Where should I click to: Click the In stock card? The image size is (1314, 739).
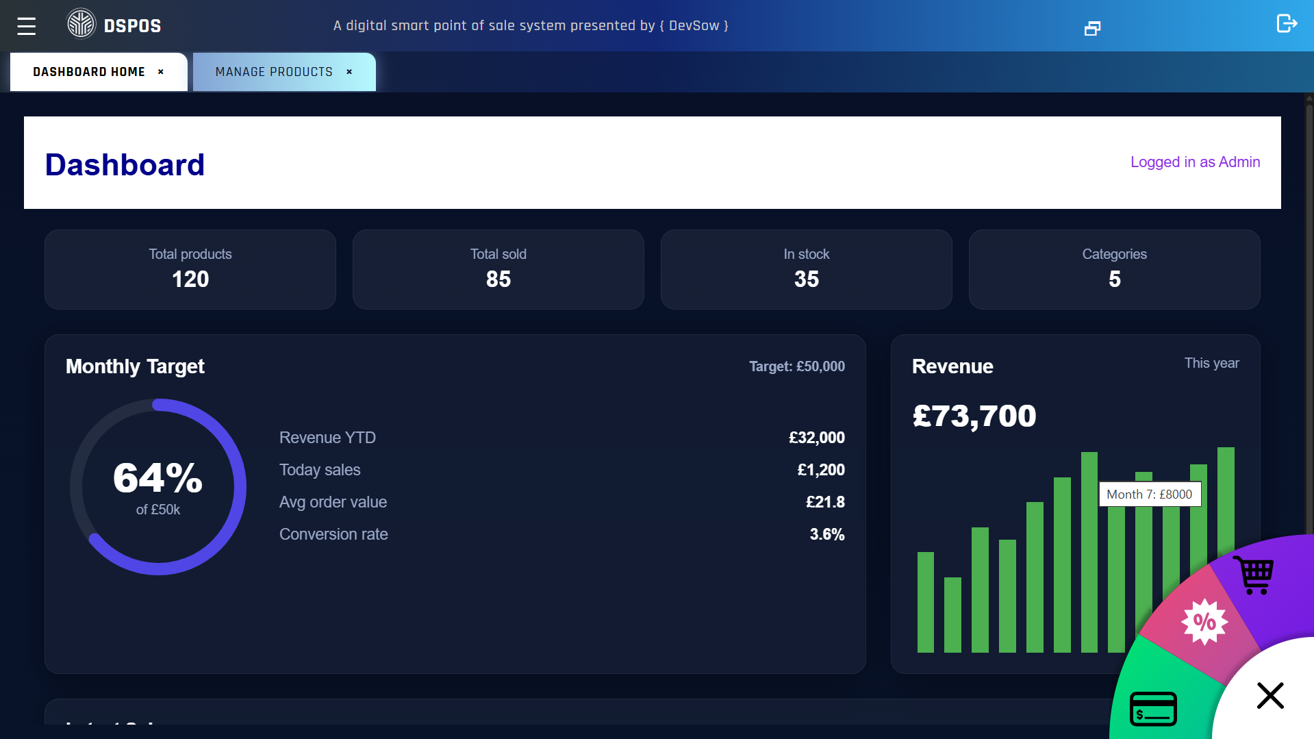tap(806, 269)
